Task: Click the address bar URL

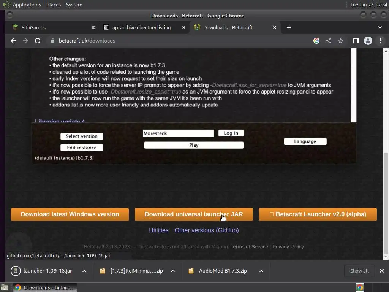Action: [87, 41]
